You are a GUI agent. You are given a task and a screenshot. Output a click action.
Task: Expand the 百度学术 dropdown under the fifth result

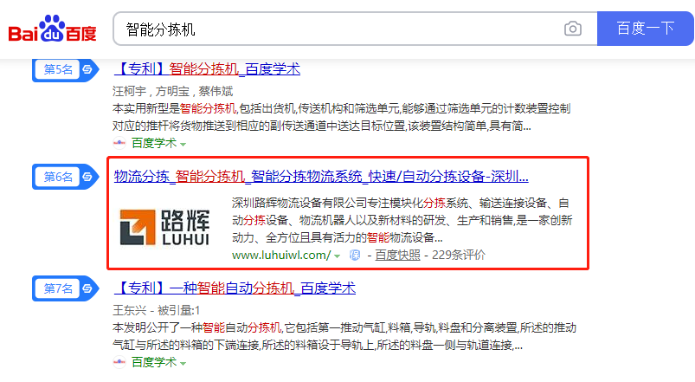tap(183, 144)
